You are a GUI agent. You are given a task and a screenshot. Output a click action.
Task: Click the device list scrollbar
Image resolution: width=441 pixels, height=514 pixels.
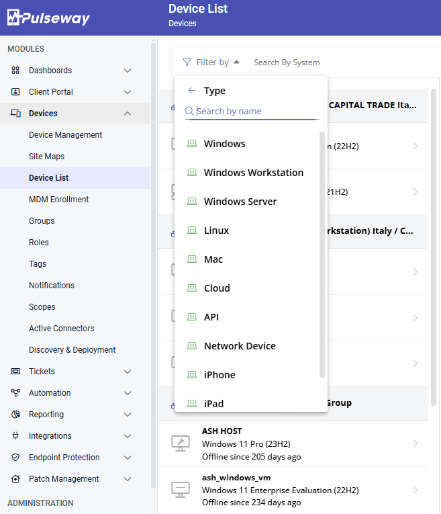(x=434, y=247)
